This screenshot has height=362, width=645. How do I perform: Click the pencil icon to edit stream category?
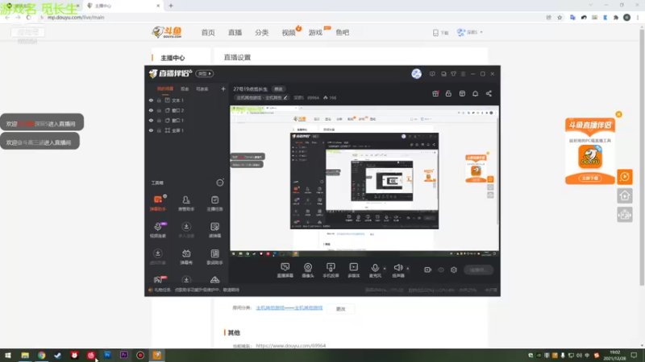point(285,97)
